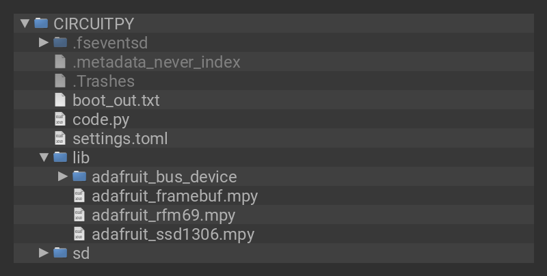Click the sd folder icon
Viewport: 547px width, 276px height.
tap(60, 253)
